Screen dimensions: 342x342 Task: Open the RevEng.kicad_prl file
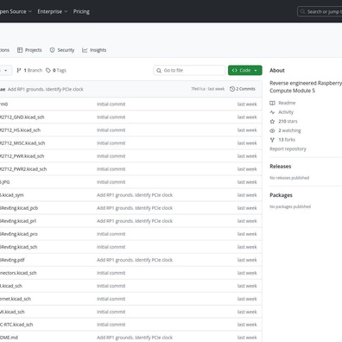pos(18,221)
